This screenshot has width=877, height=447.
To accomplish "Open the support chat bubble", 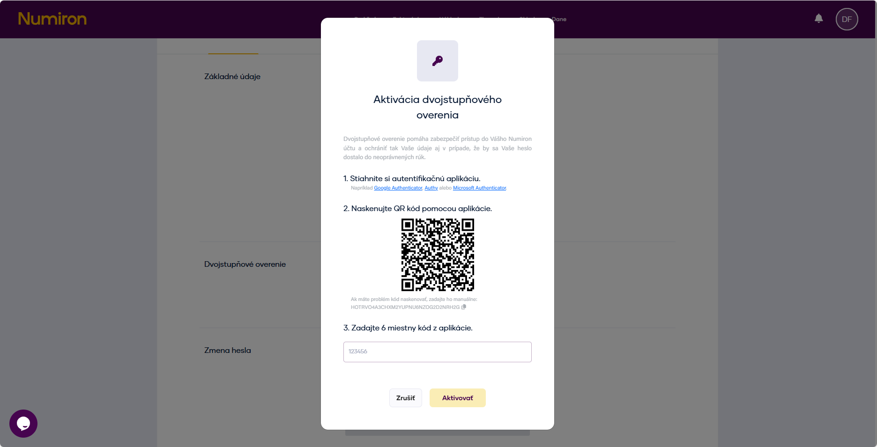I will click(23, 423).
